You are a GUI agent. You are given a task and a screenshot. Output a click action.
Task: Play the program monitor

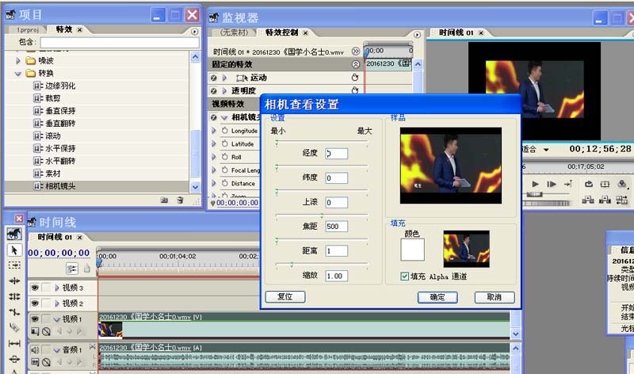(535, 184)
